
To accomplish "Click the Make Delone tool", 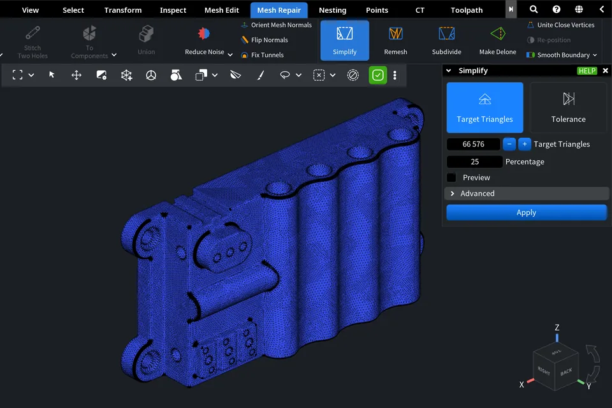I will pyautogui.click(x=498, y=41).
